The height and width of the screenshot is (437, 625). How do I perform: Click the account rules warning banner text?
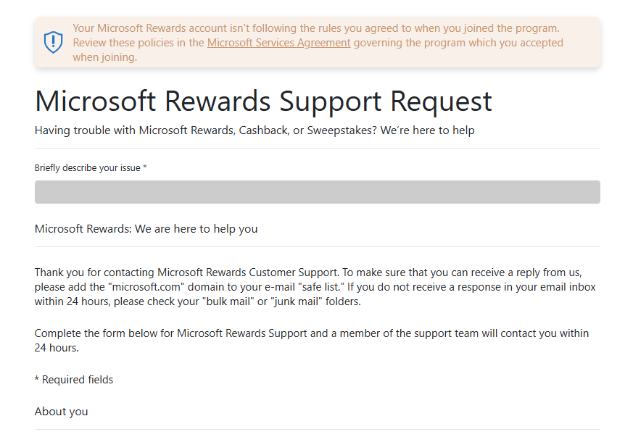click(315, 29)
